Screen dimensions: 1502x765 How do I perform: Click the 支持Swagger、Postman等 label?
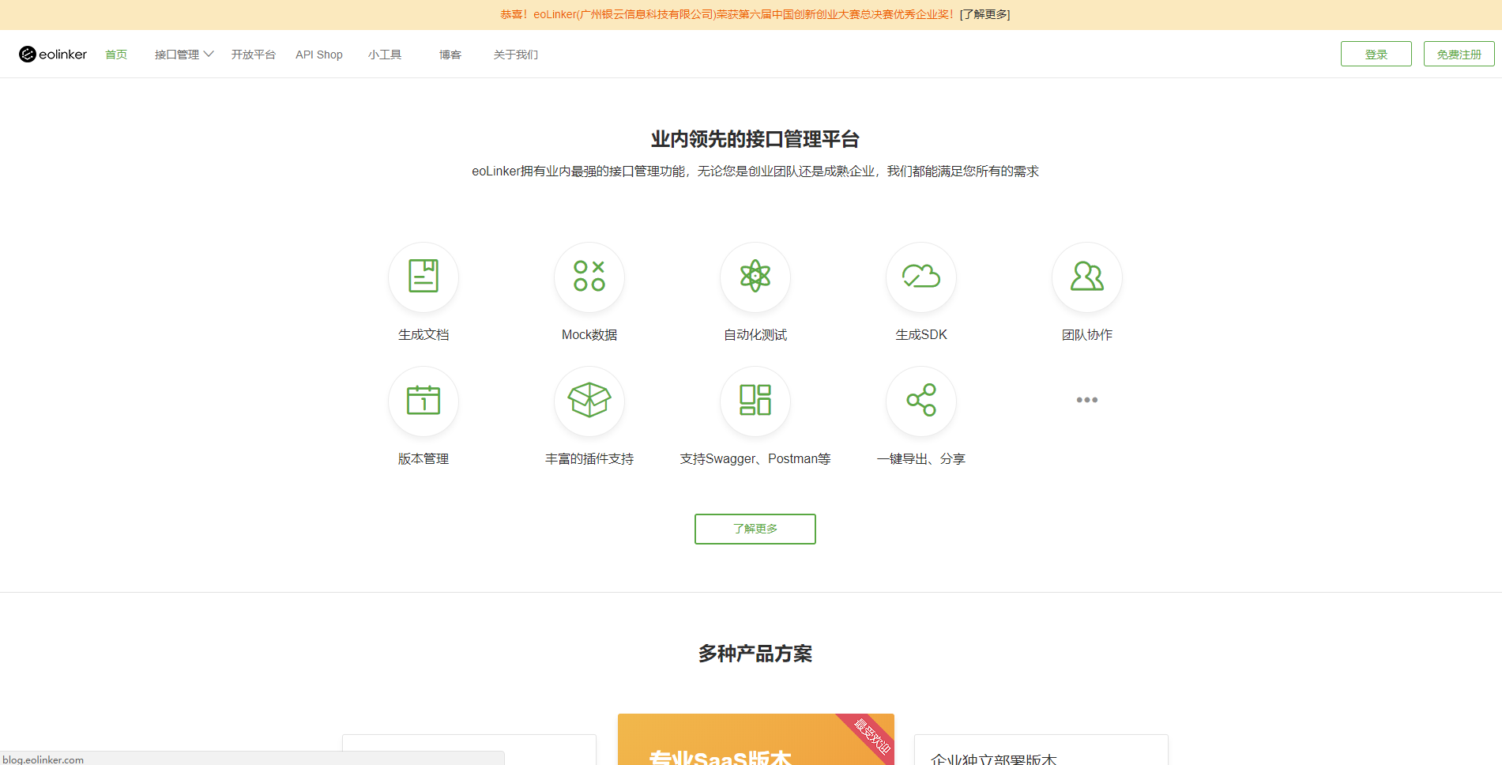click(x=755, y=459)
